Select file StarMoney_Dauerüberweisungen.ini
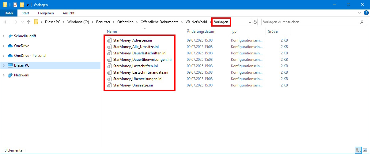This screenshot has height=154, width=370. click(142, 59)
